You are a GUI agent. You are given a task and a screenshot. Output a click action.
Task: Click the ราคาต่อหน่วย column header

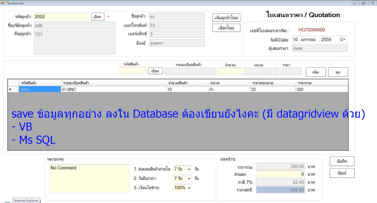click(272, 83)
